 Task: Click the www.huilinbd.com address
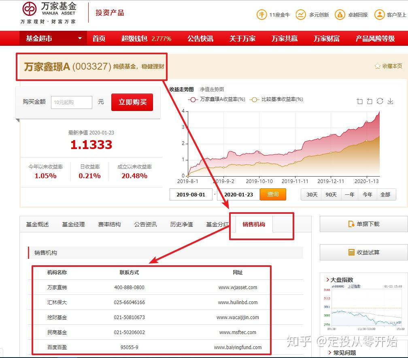point(238,302)
